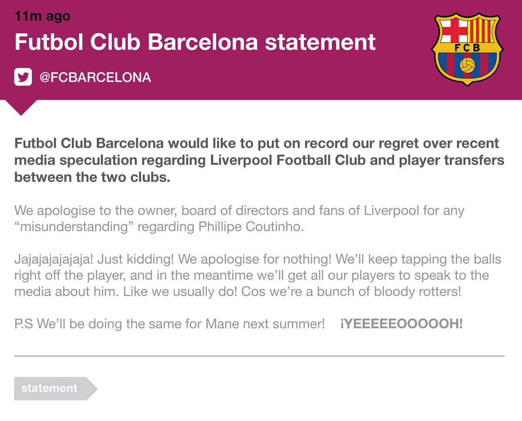Click the Twitter bird icon
Image resolution: width=522 pixels, height=421 pixels.
[23, 77]
